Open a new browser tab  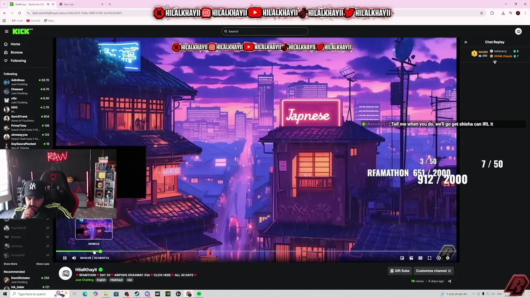(x=110, y=4)
